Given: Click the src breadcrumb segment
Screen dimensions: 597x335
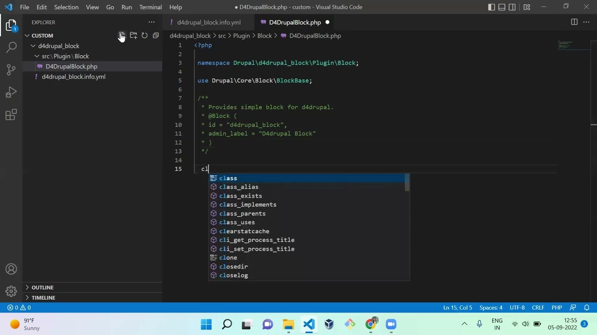Looking at the screenshot, I should click(222, 35).
